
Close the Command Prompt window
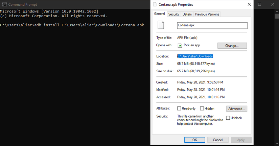click(x=273, y=4)
